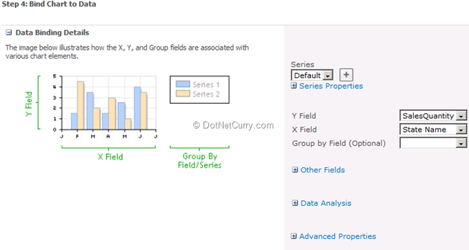Screen dimensions: 469x250
Task: Click the Advanced Properties link
Action: [338, 236]
